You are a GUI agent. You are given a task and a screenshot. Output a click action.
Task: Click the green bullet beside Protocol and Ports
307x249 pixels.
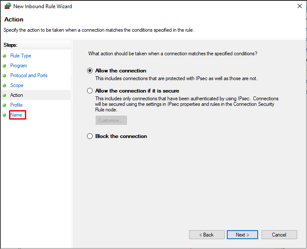pos(5,75)
